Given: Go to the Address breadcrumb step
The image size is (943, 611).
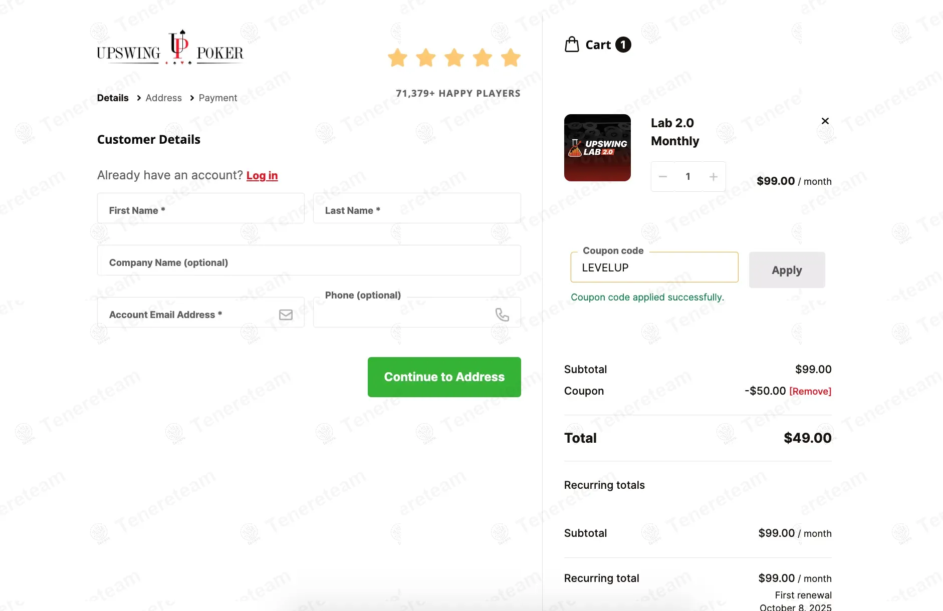Looking at the screenshot, I should tap(163, 98).
